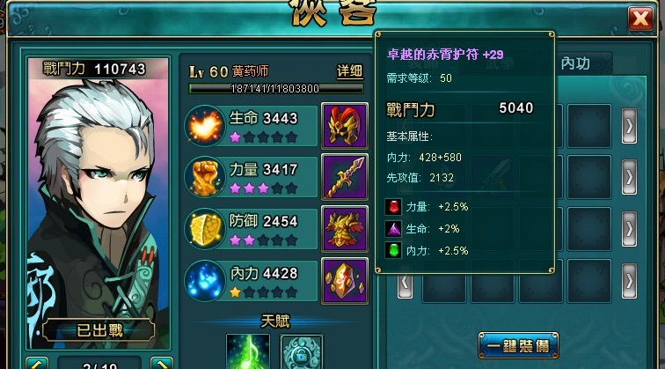
Task: Expand third inventory row right arrow
Action: pyautogui.click(x=630, y=229)
